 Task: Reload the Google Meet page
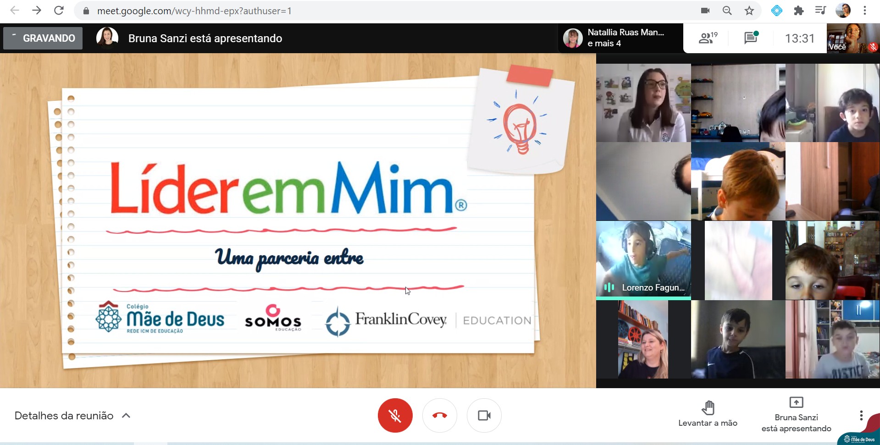[59, 11]
